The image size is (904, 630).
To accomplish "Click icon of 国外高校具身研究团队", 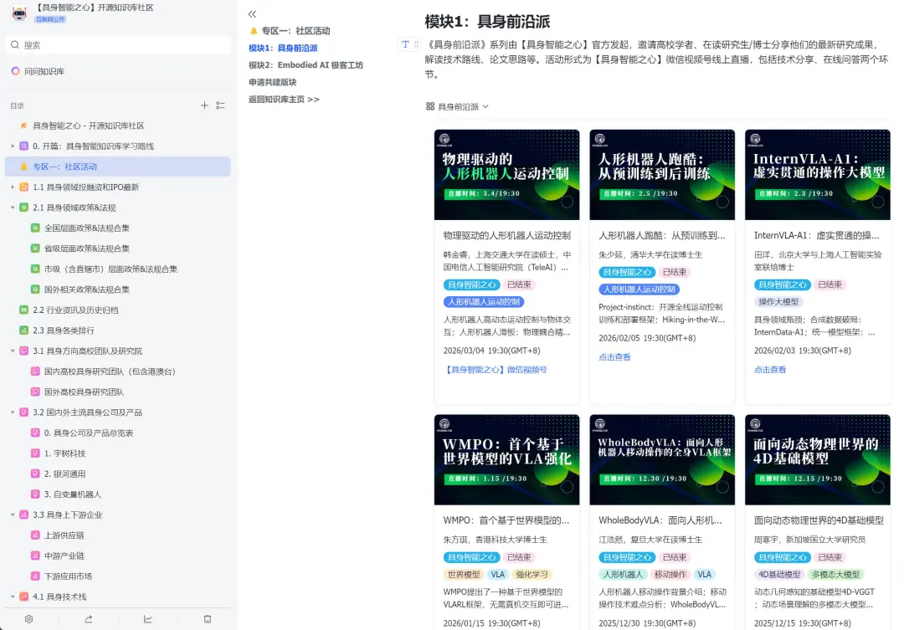I will click(x=35, y=392).
